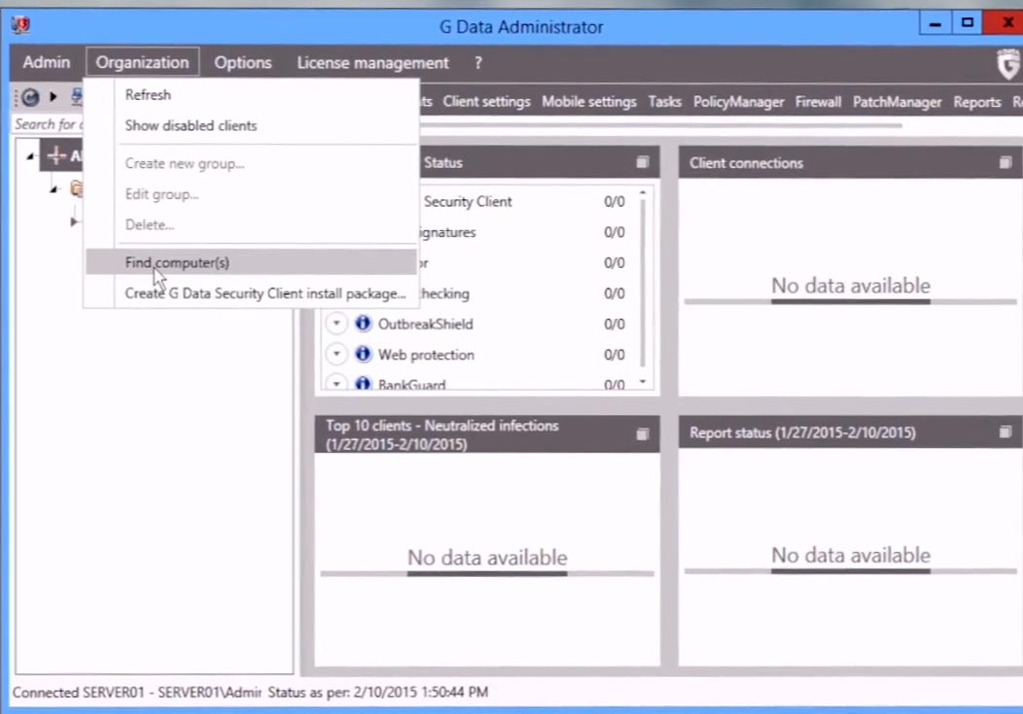Click the OutbreakShield info icon
The image size is (1023, 714).
[x=363, y=323]
